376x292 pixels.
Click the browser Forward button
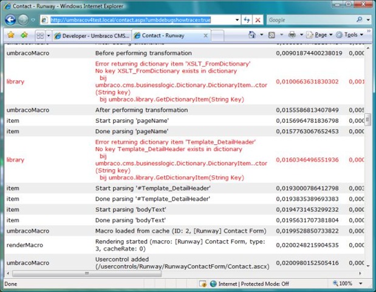click(x=24, y=20)
